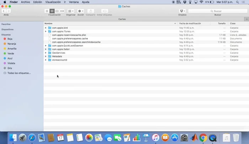Switch to Cover Flow view
Screen dimensions: 249x144
pos(62,11)
